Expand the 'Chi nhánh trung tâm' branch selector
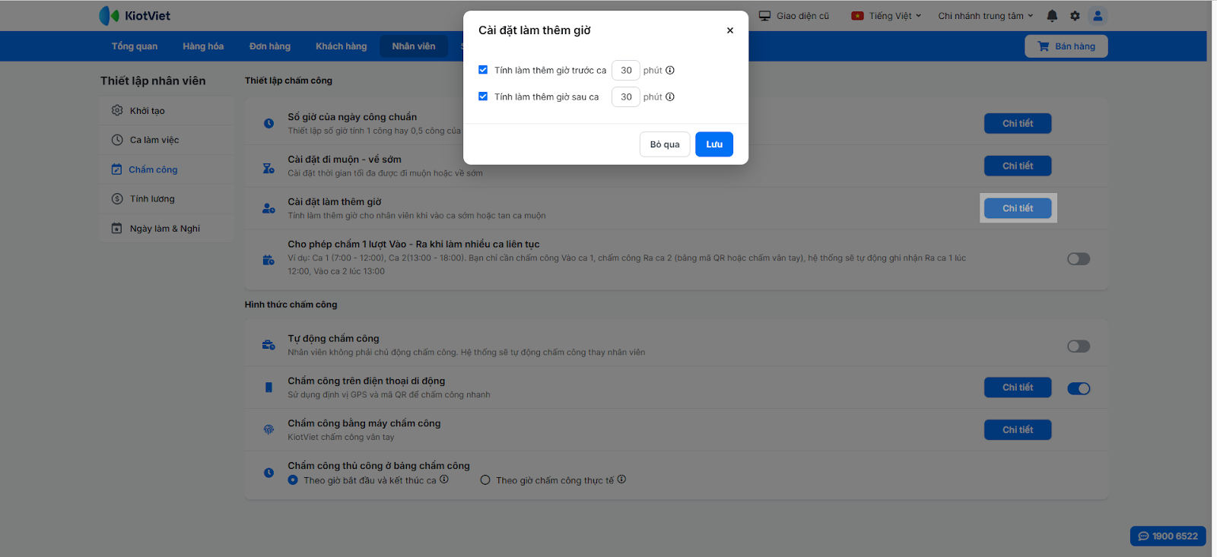This screenshot has width=1217, height=557. (x=986, y=16)
